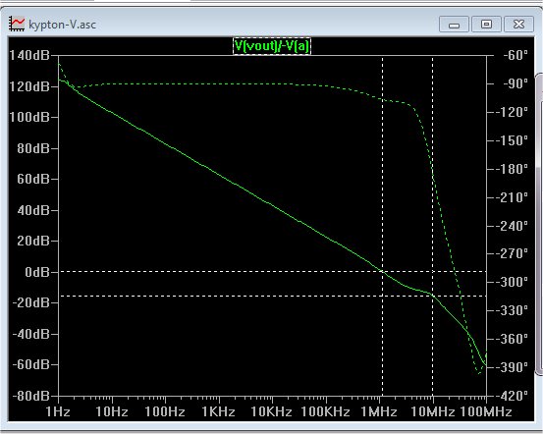Click the cursor crosshair near 10MHz

click(432, 297)
